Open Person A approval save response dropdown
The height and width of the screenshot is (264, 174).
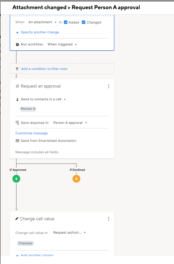coord(70,123)
